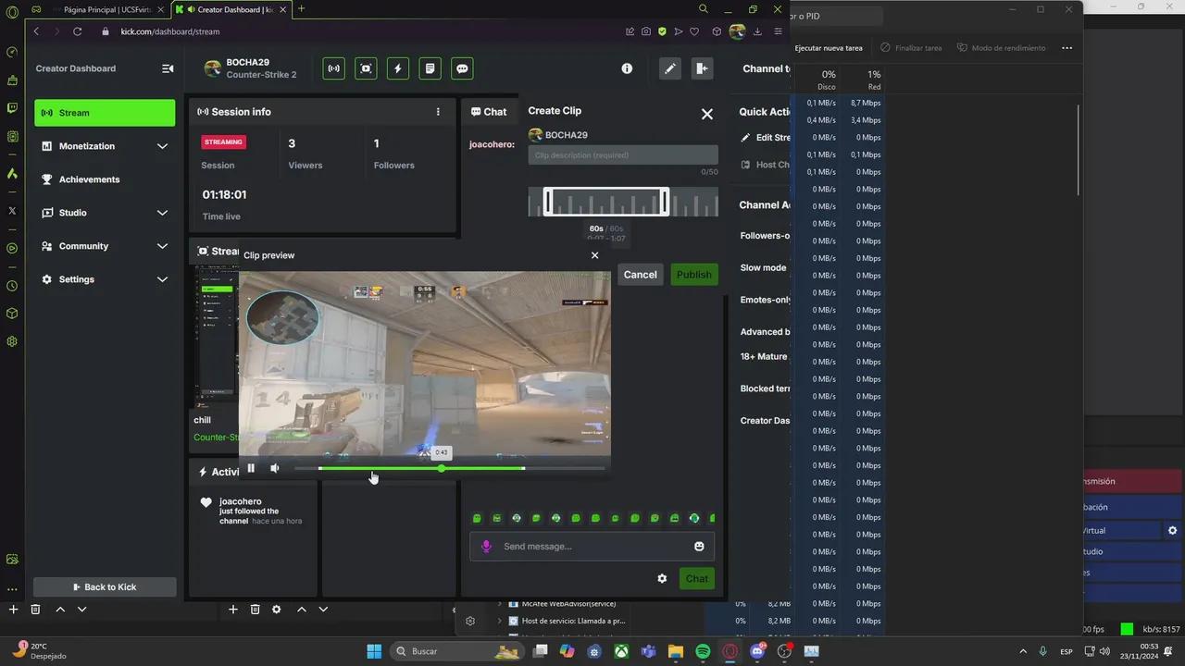Click Disco column header in Task Manager
Screen dimensions: 1185x666
pos(828,80)
